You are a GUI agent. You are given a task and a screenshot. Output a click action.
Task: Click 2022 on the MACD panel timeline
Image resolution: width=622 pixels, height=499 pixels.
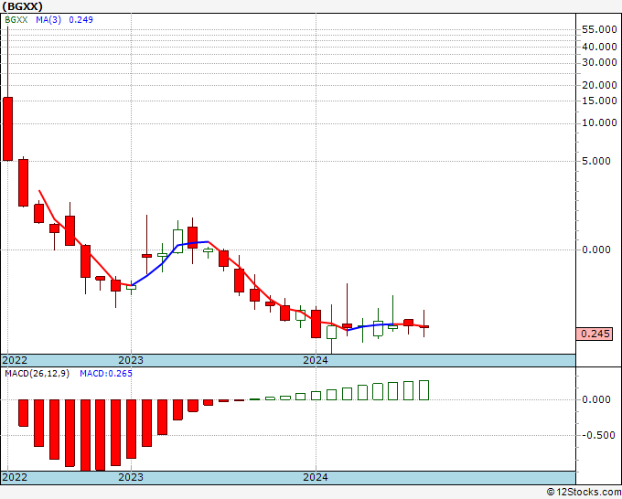(15, 477)
